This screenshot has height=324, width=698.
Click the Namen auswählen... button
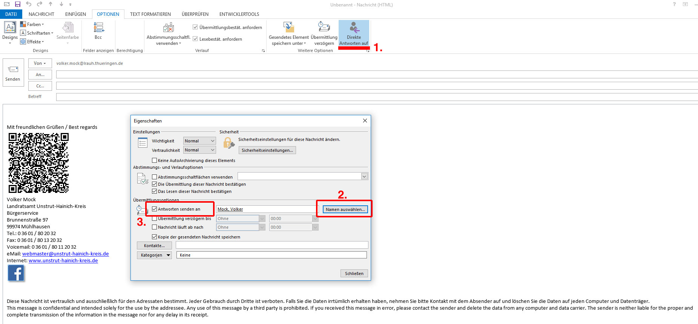point(345,209)
